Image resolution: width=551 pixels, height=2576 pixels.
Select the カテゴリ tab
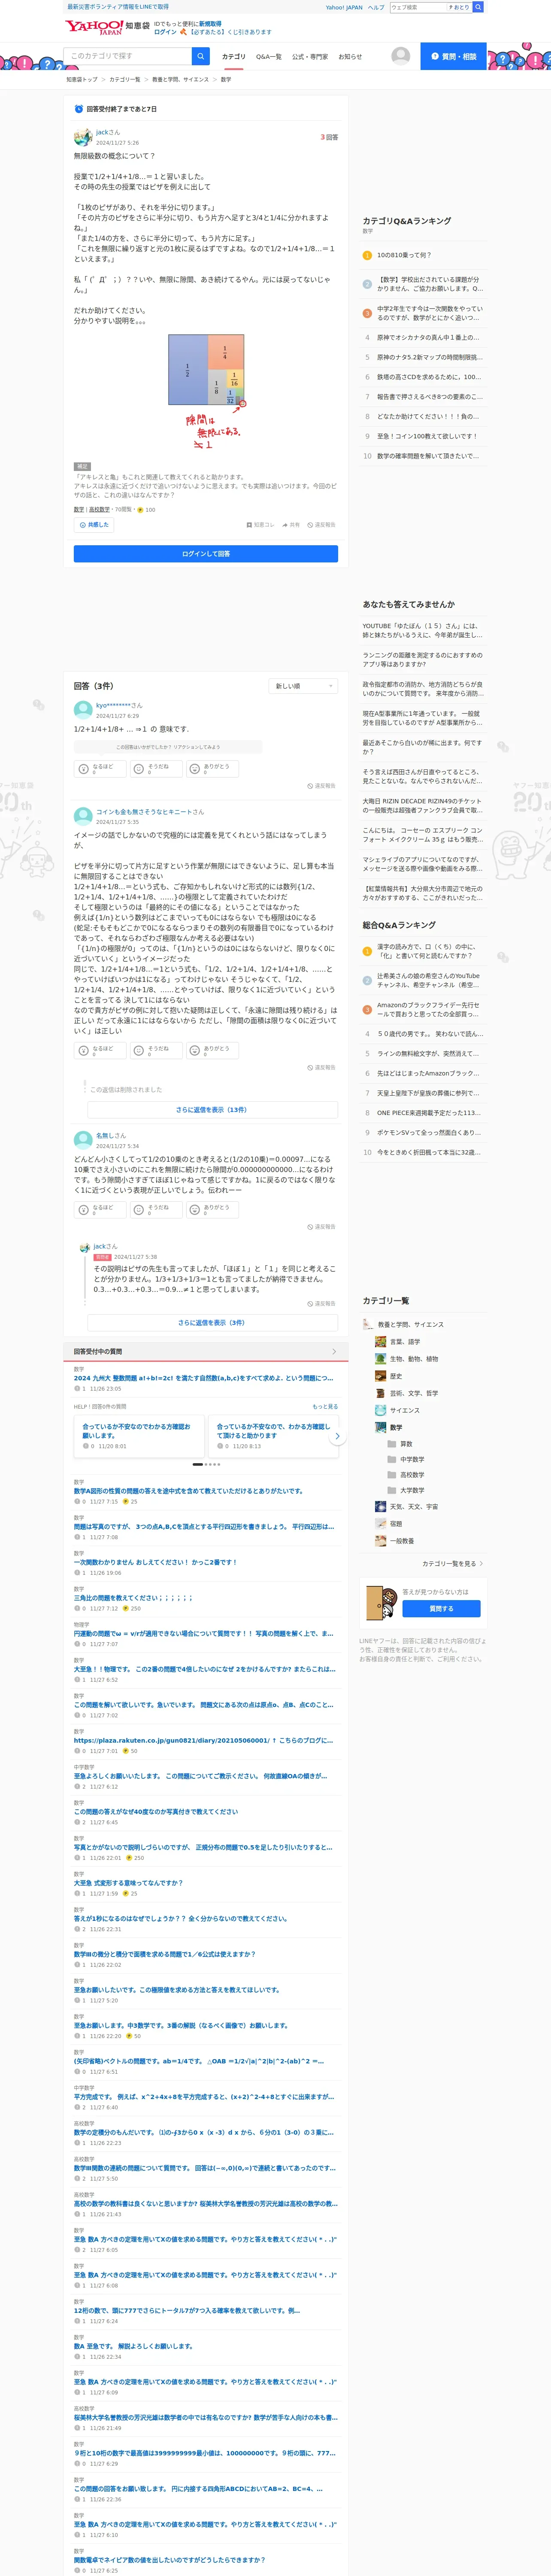pyautogui.click(x=233, y=57)
